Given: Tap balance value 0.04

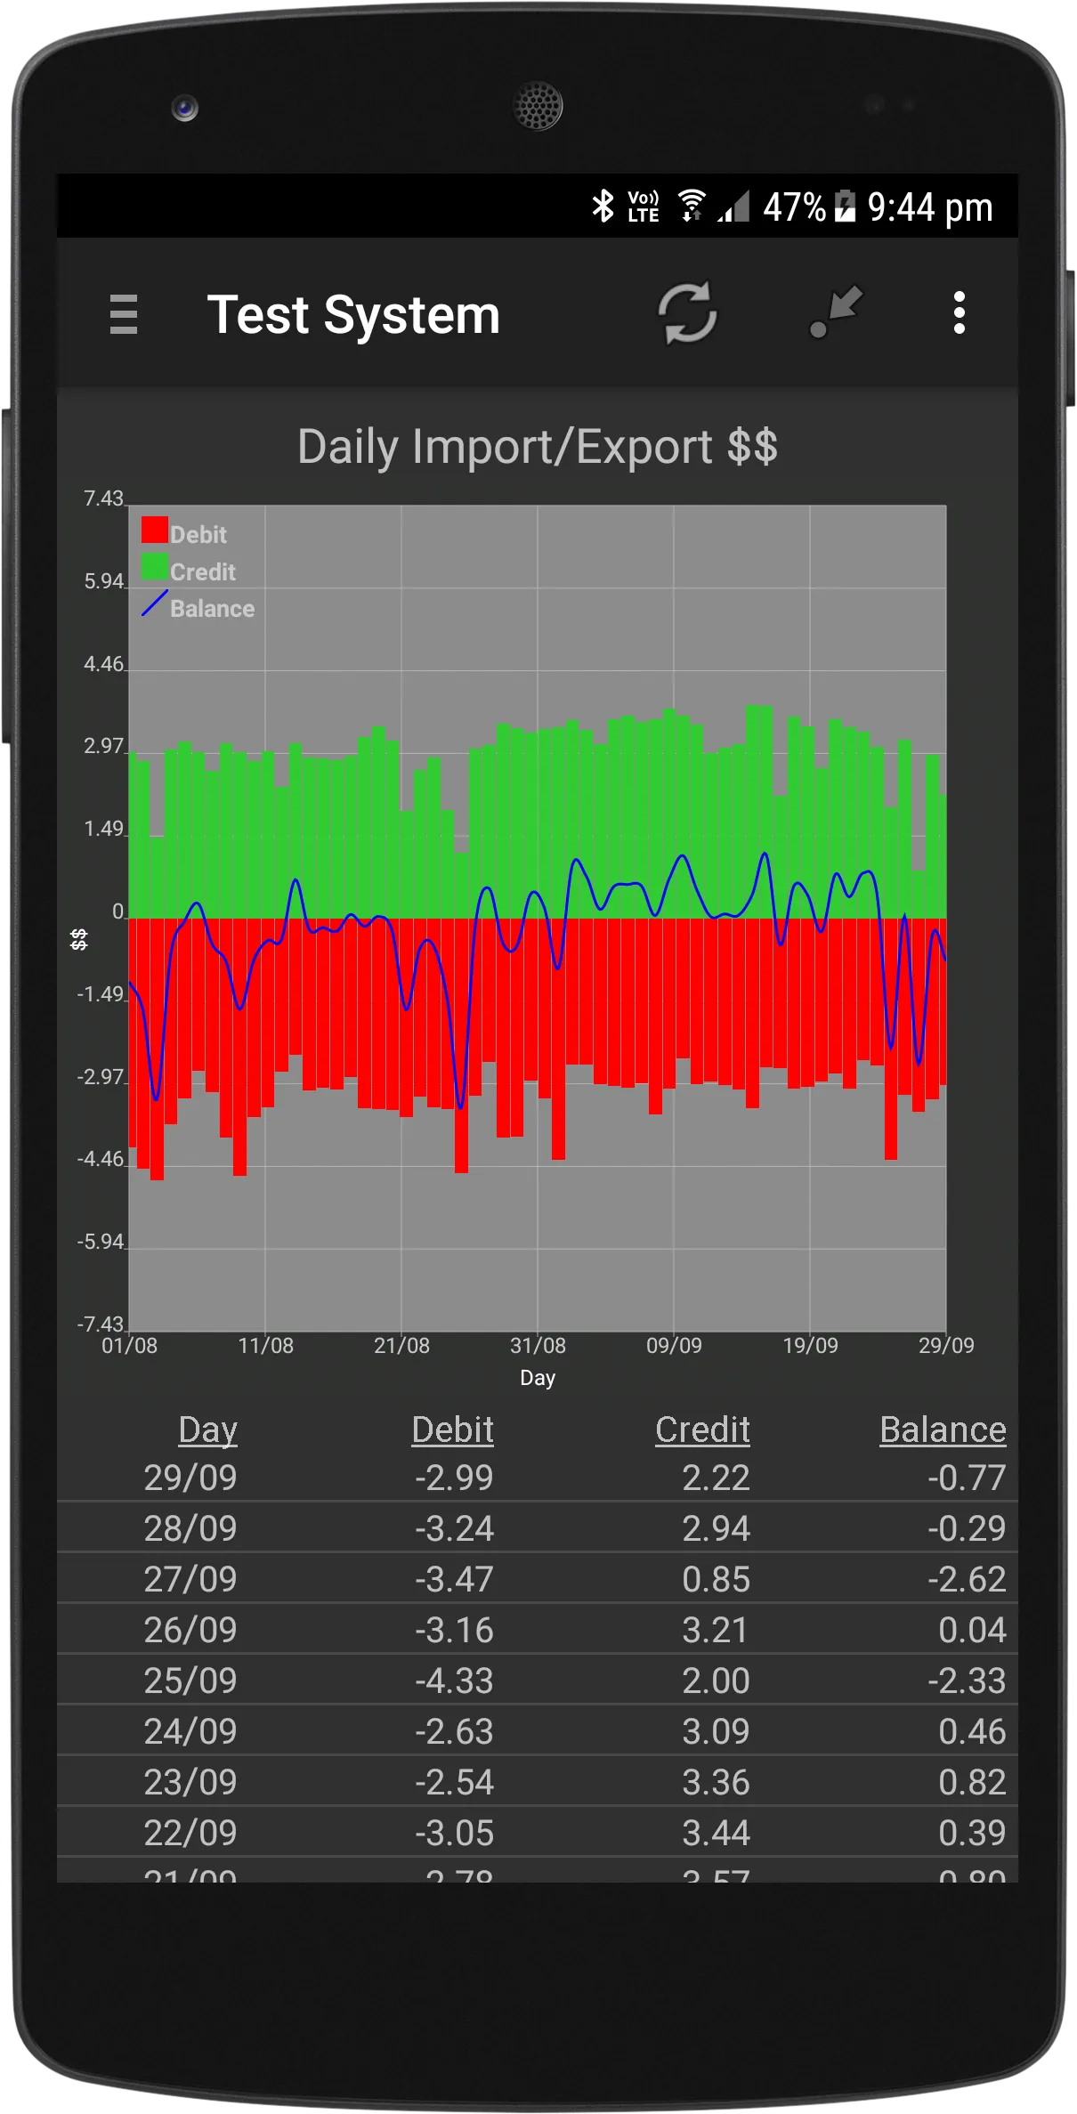Looking at the screenshot, I should [x=972, y=1630].
